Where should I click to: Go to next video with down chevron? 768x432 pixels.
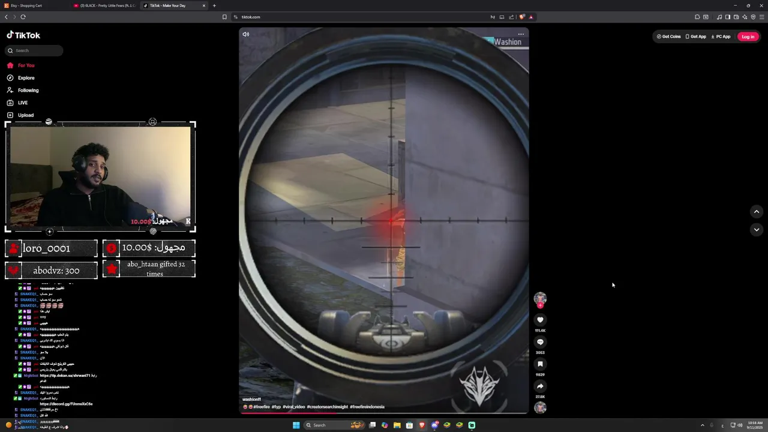(x=757, y=229)
